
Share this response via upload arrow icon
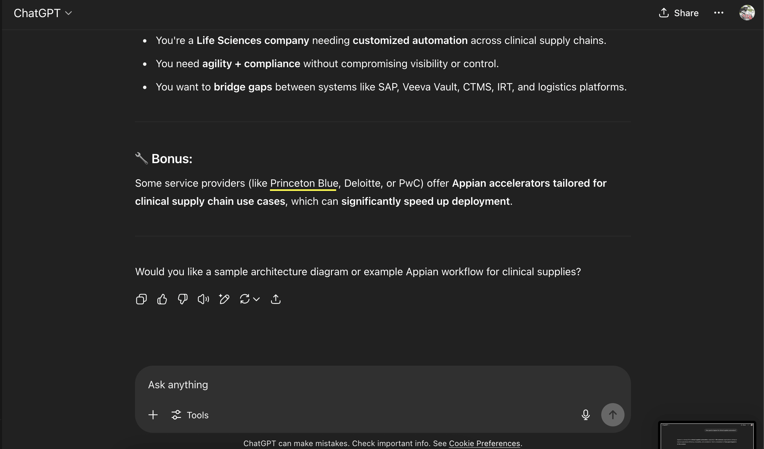pos(275,299)
